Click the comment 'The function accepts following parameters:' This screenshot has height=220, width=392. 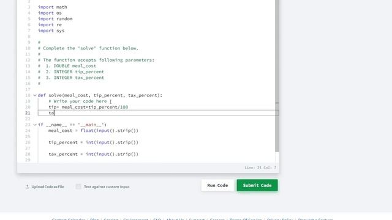pos(96,60)
